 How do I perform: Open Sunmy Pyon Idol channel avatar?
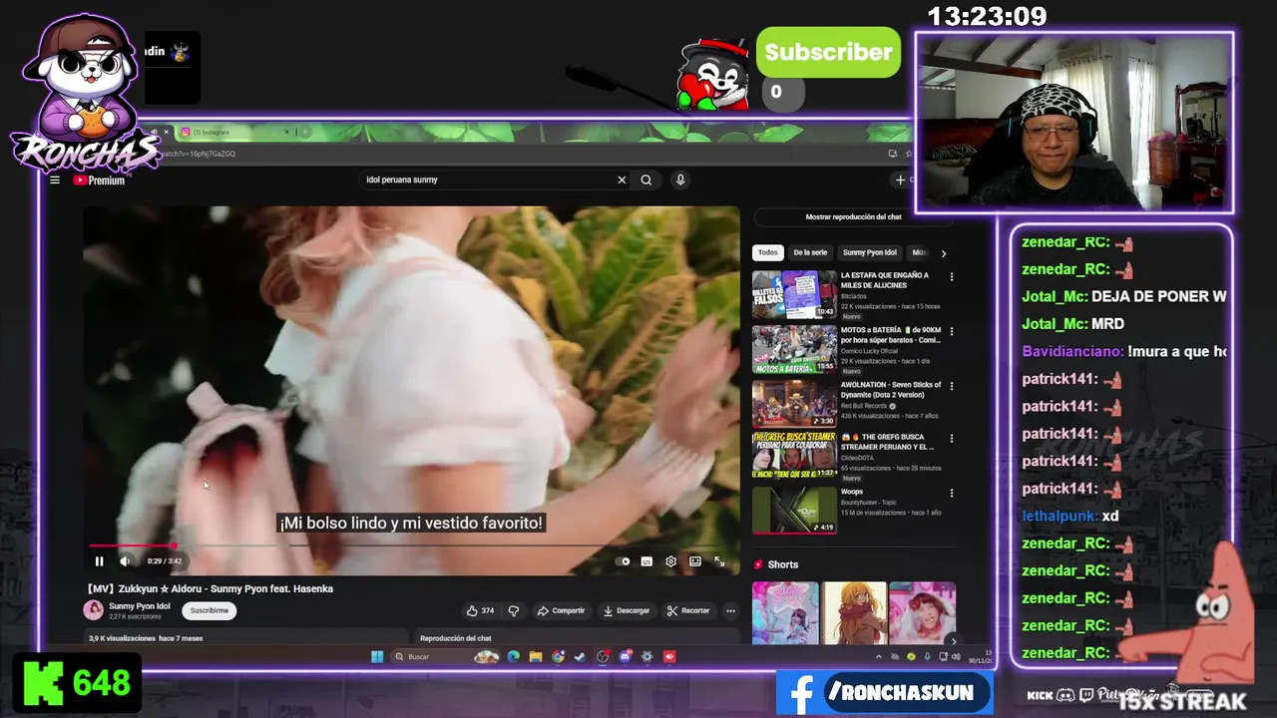(x=94, y=610)
